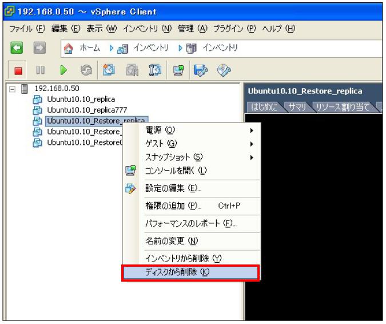Choose コンソールを開く (L) from context menu

[192, 171]
